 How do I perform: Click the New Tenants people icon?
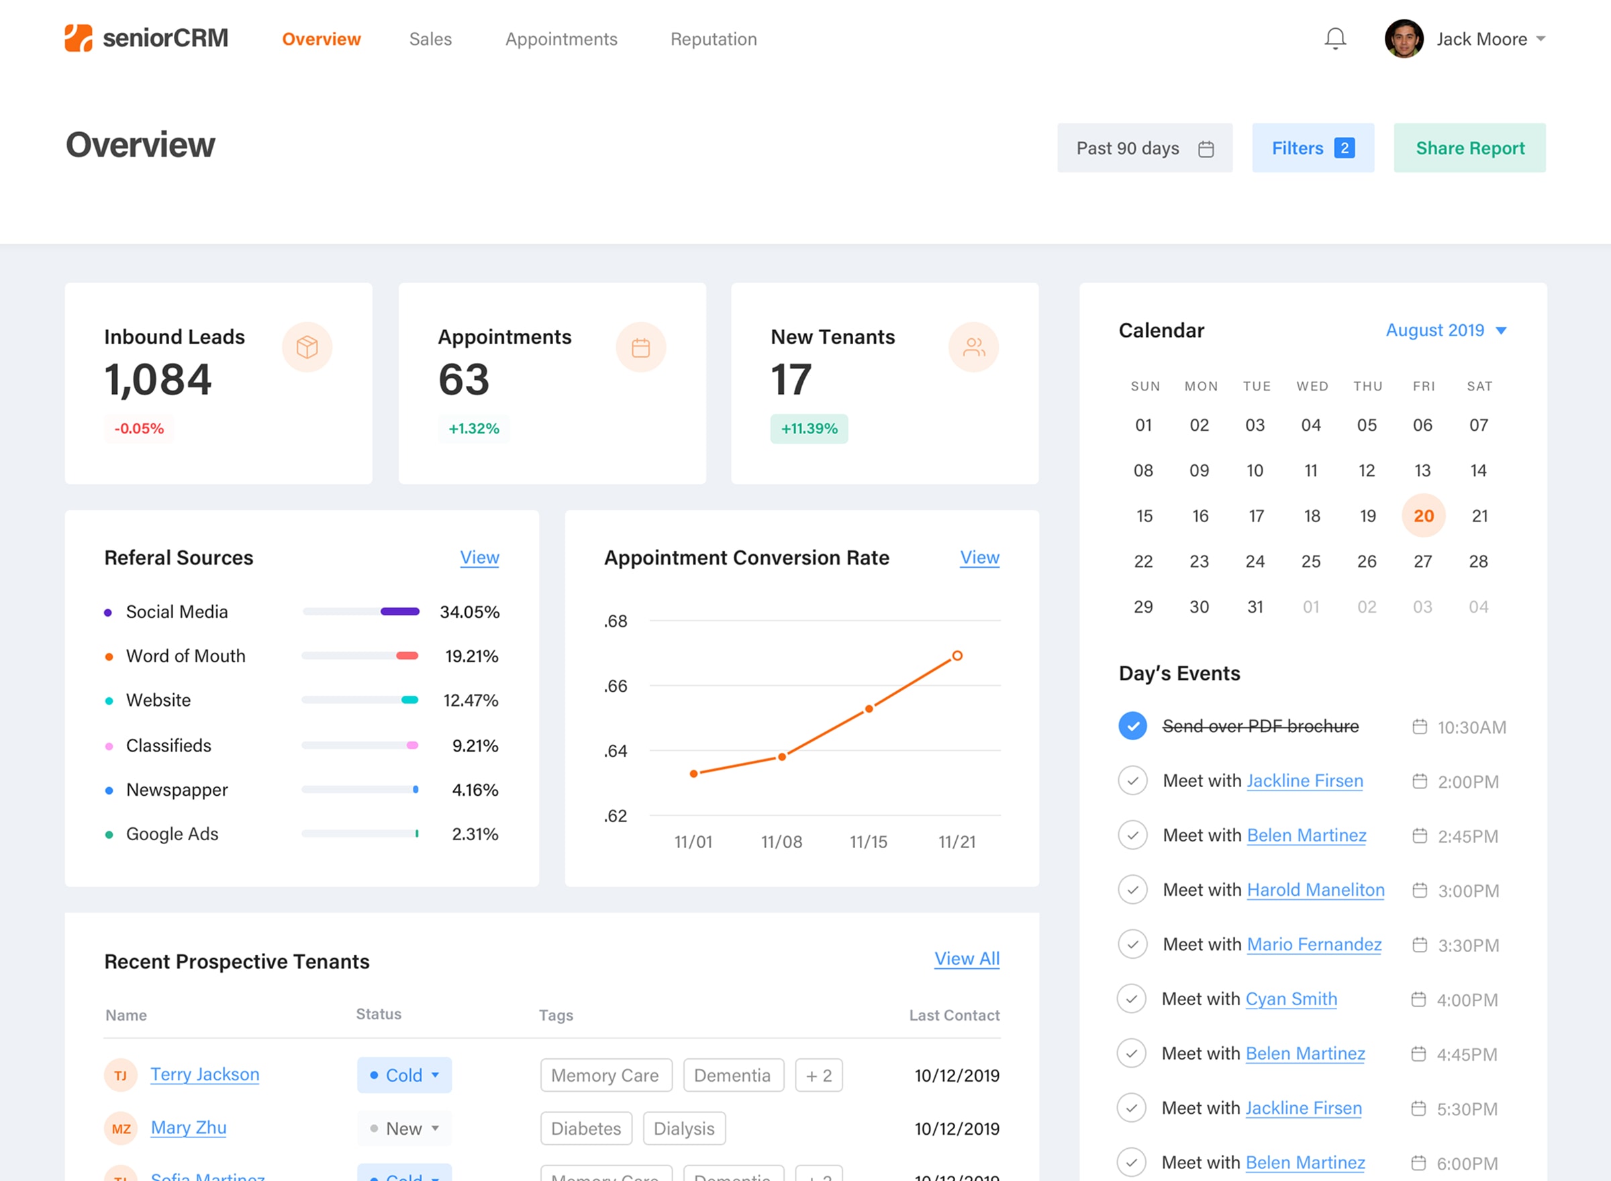click(973, 348)
